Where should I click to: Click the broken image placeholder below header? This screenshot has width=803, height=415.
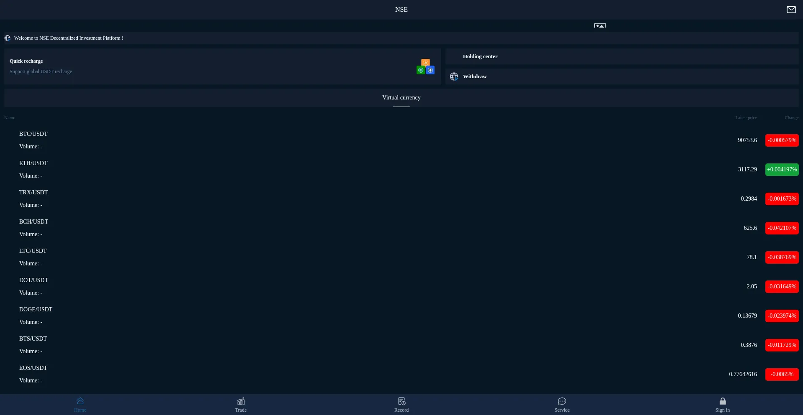[600, 25]
